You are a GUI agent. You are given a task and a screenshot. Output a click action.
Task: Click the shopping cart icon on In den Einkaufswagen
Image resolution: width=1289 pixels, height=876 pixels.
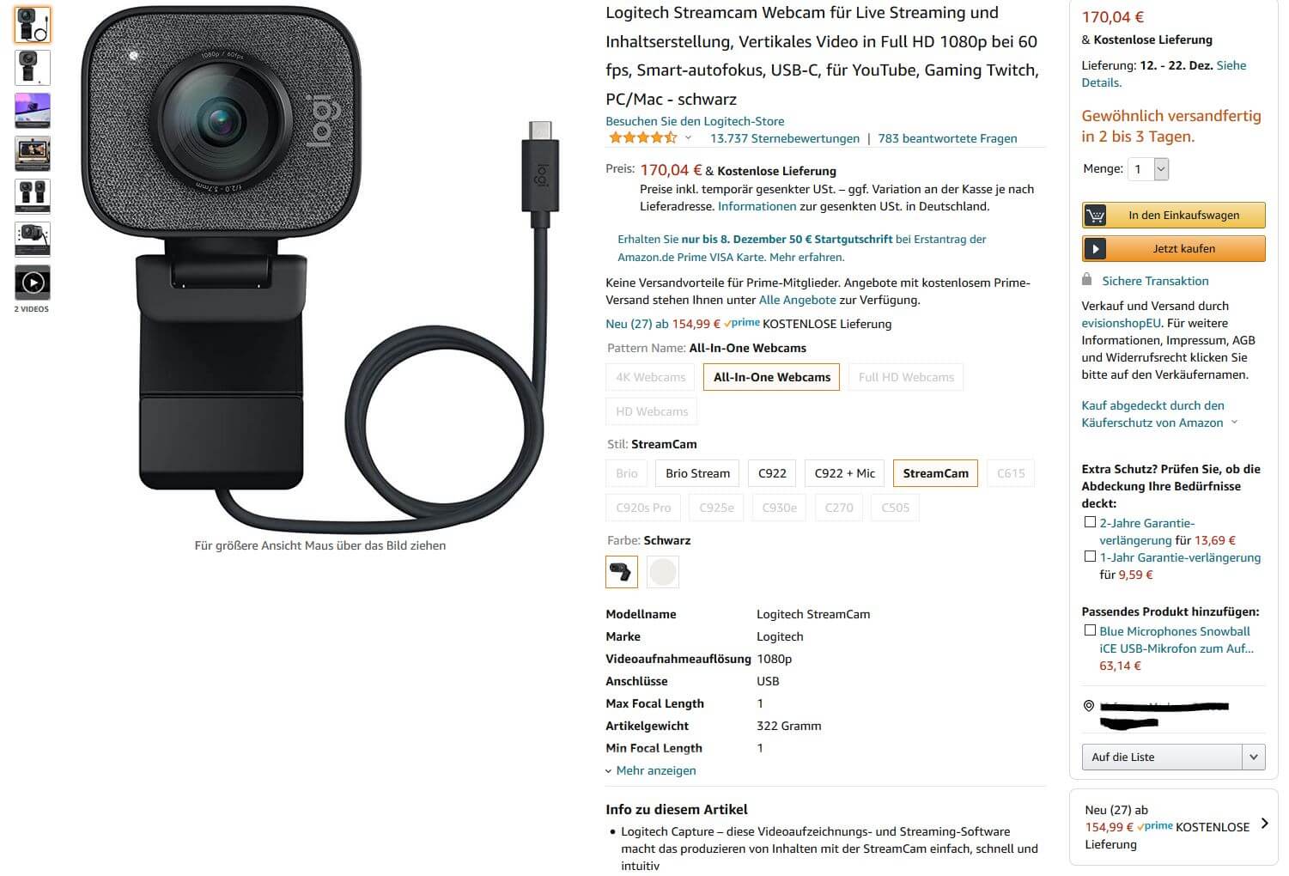tap(1095, 216)
